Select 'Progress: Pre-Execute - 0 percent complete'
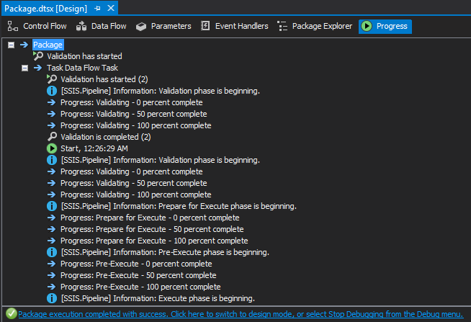 (136, 264)
